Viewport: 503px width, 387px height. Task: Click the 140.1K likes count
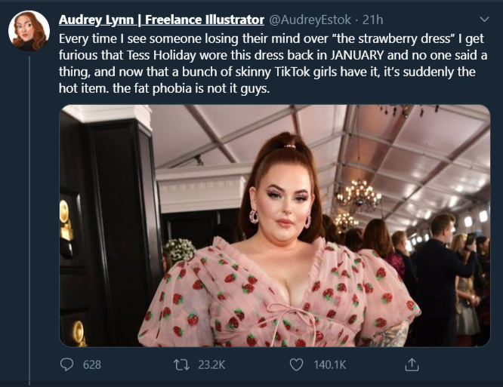pos(330,365)
